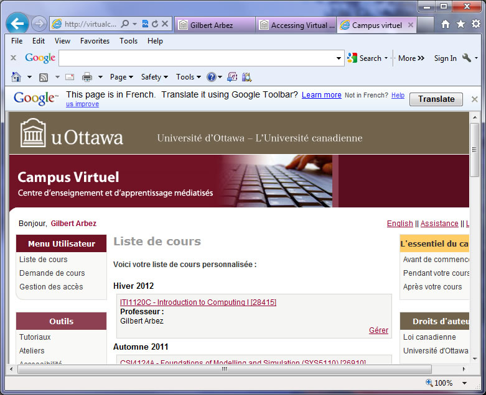Click the Gilbert Arbez user name link

coord(73,224)
